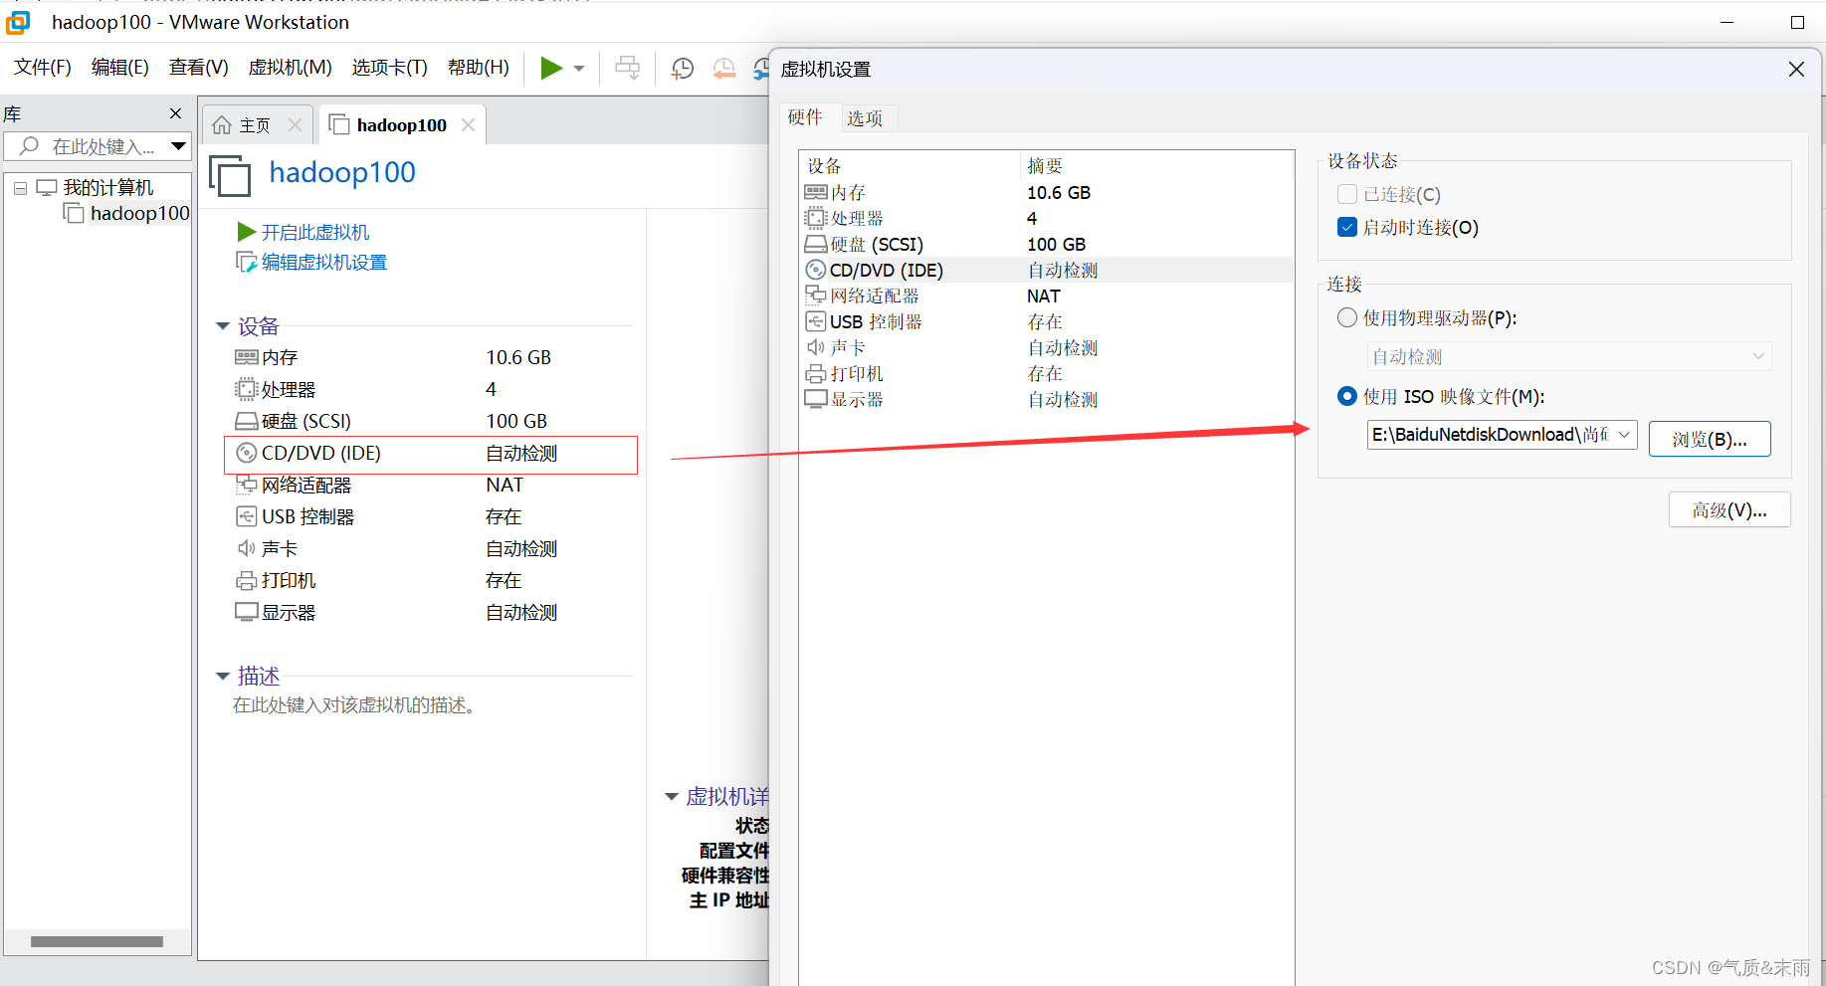Screen dimensions: 1826x986
Task: Select 显示器 row icon in settings dialog
Action: click(816, 399)
